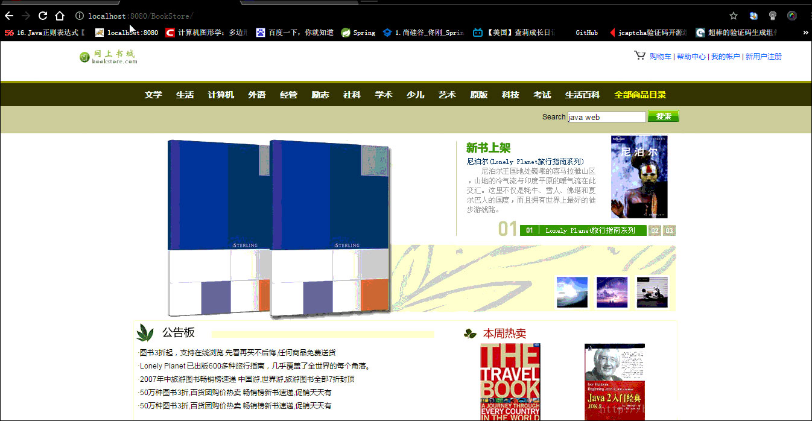This screenshot has width=812, height=421.
Task: Focus the Search input containing java web
Action: [x=606, y=117]
